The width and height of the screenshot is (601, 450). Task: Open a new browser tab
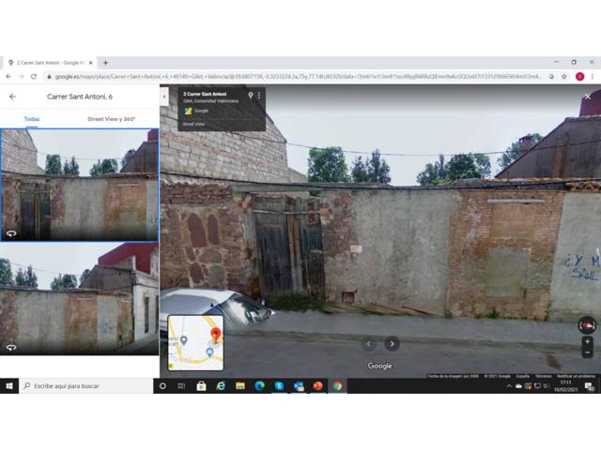(105, 63)
